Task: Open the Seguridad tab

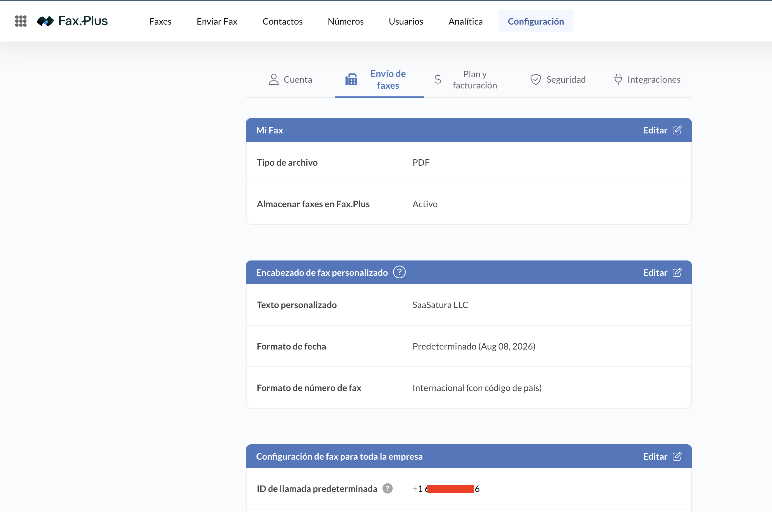Action: click(x=558, y=79)
